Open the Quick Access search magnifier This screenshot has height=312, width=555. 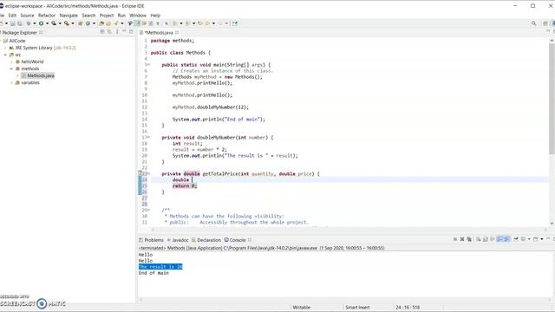pyautogui.click(x=533, y=23)
